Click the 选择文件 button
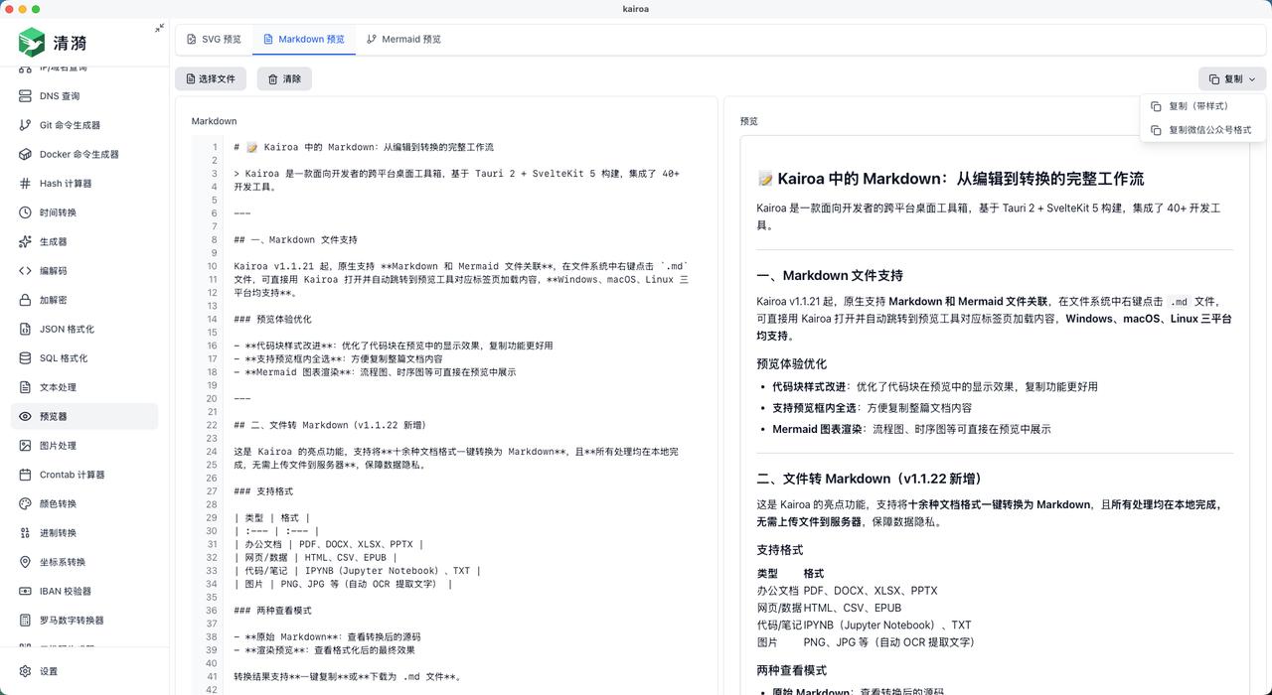This screenshot has height=695, width=1272. pos(211,78)
